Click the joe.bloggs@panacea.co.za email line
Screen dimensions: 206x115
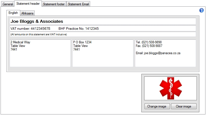click(158, 53)
